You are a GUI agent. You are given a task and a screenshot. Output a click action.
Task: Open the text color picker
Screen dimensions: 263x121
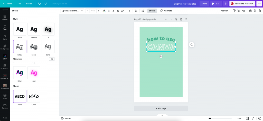click(104, 11)
